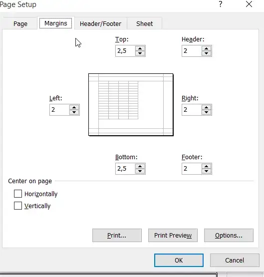Click inside the Left margin field
The height and width of the screenshot is (277, 264).
(59, 110)
